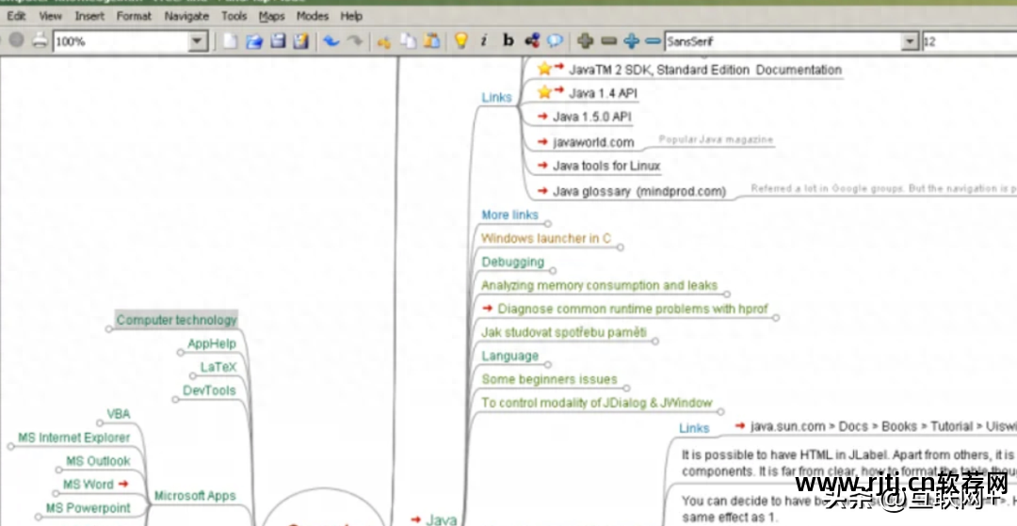Image resolution: width=1017 pixels, height=526 pixels.
Task: Open the Edit menu
Action: pyautogui.click(x=16, y=16)
